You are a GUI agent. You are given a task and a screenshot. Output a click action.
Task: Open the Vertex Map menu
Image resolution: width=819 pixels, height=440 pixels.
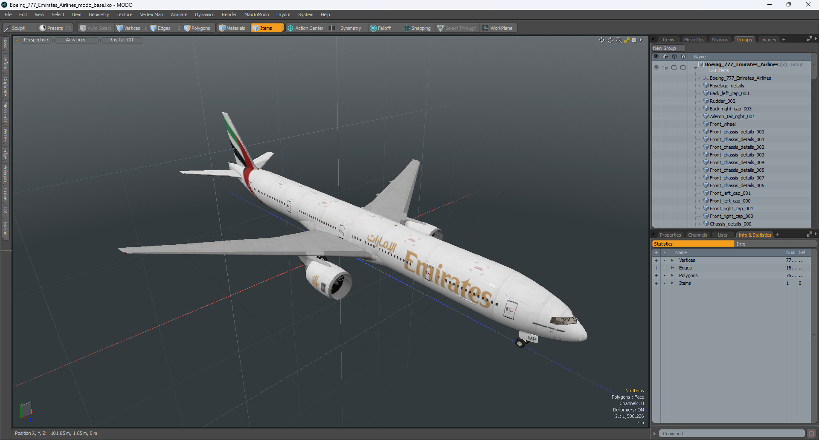151,14
